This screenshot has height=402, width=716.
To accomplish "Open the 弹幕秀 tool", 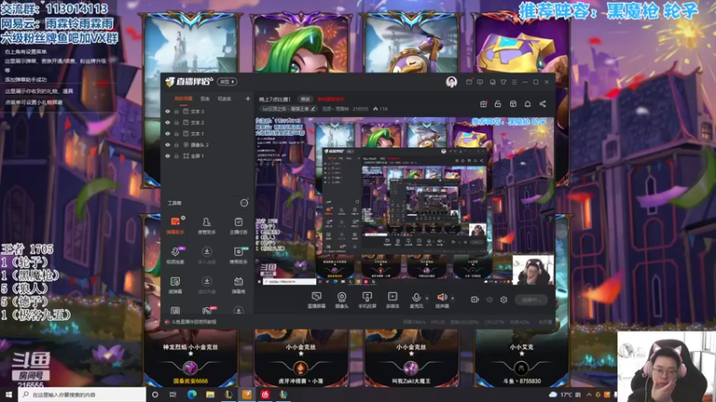I will 238,285.
